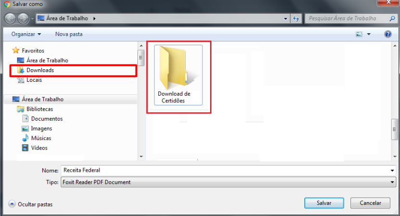Open the help question mark icon
This screenshot has width=400, height=216.
point(388,34)
